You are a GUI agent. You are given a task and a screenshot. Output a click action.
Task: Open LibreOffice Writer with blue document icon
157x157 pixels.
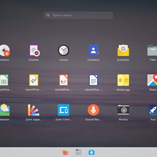tap(94, 80)
